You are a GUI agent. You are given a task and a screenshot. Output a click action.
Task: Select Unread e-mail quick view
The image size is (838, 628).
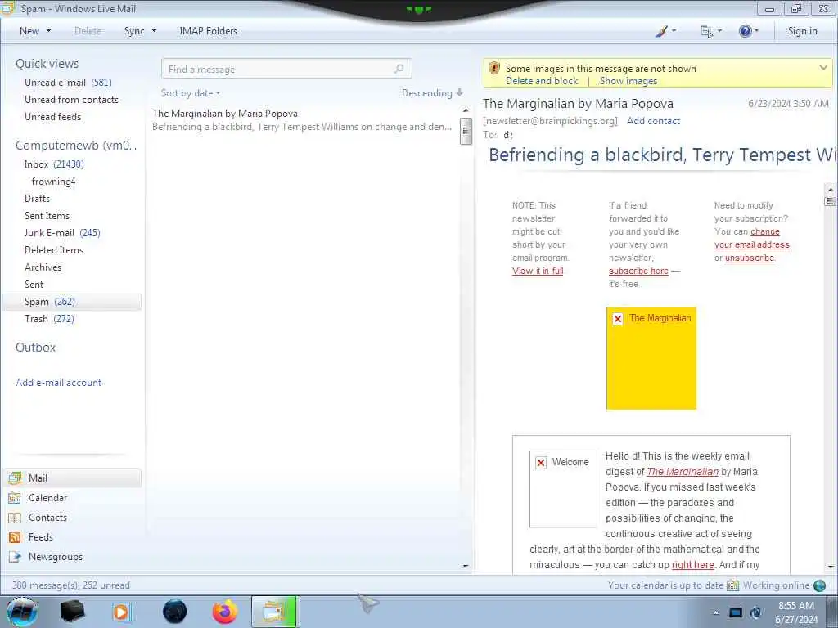tap(68, 83)
